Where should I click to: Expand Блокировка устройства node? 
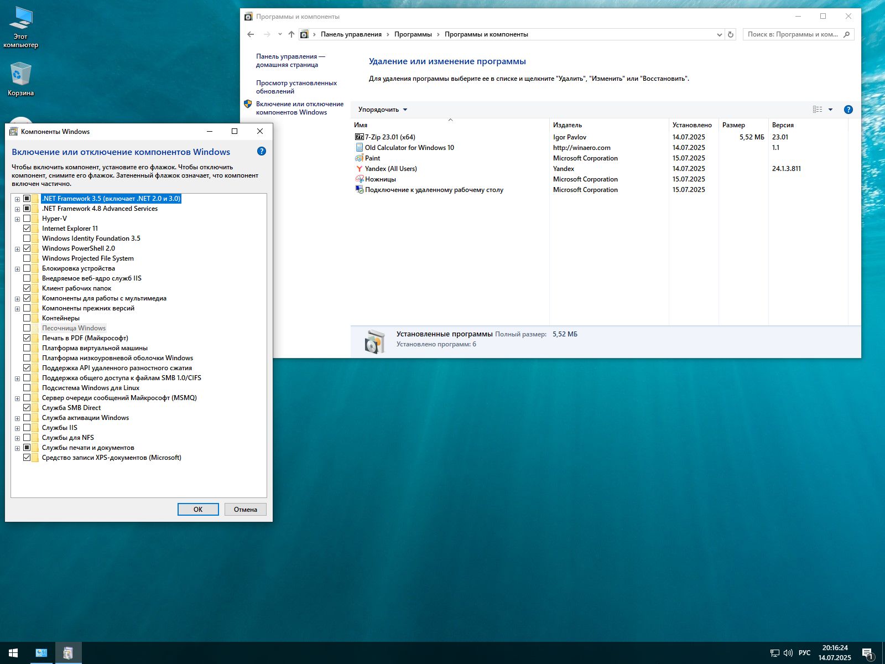pyautogui.click(x=17, y=269)
